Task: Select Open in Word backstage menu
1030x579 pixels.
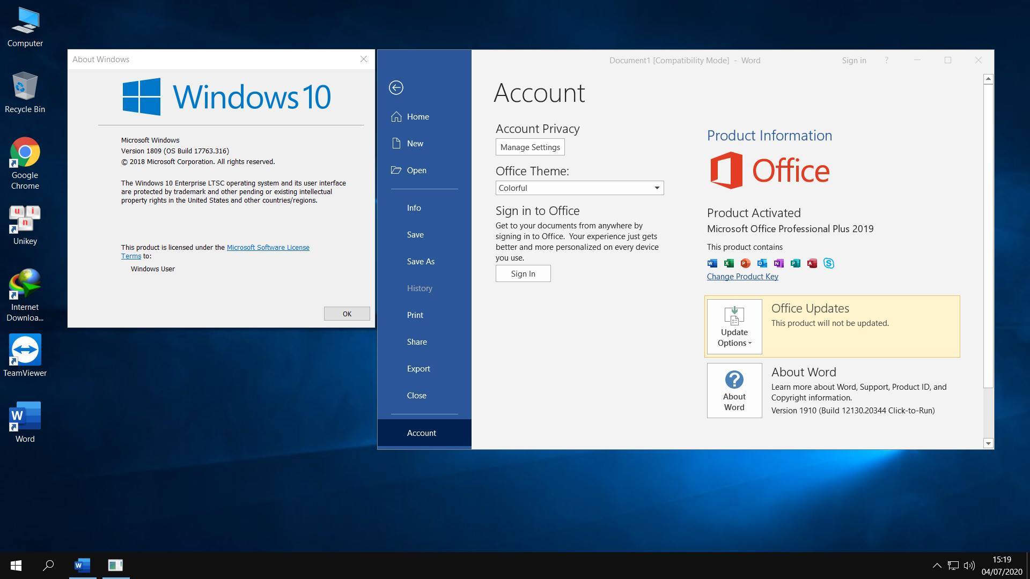Action: coord(424,170)
